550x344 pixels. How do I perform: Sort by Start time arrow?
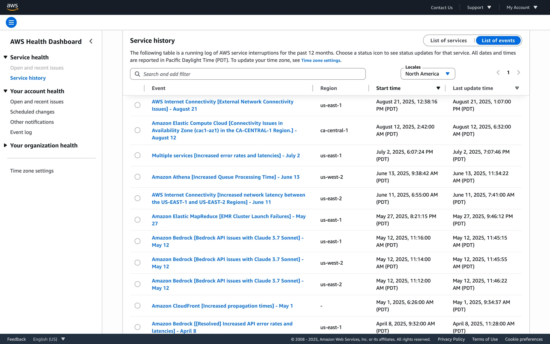pyautogui.click(x=438, y=88)
